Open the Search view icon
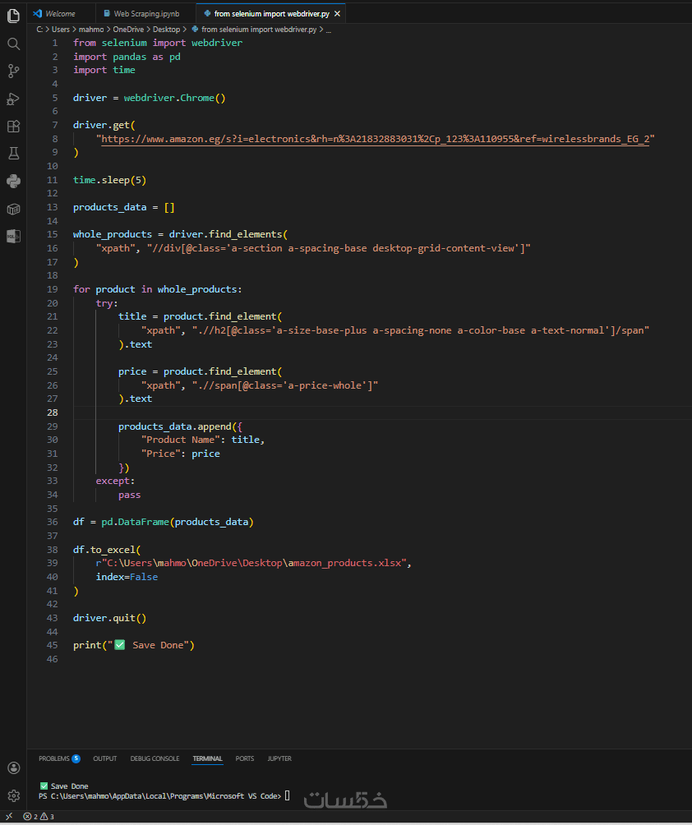Viewport: 692px width, 825px height. pos(13,44)
